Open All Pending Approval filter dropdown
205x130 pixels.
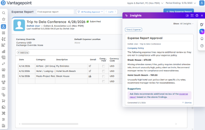click(x=90, y=12)
